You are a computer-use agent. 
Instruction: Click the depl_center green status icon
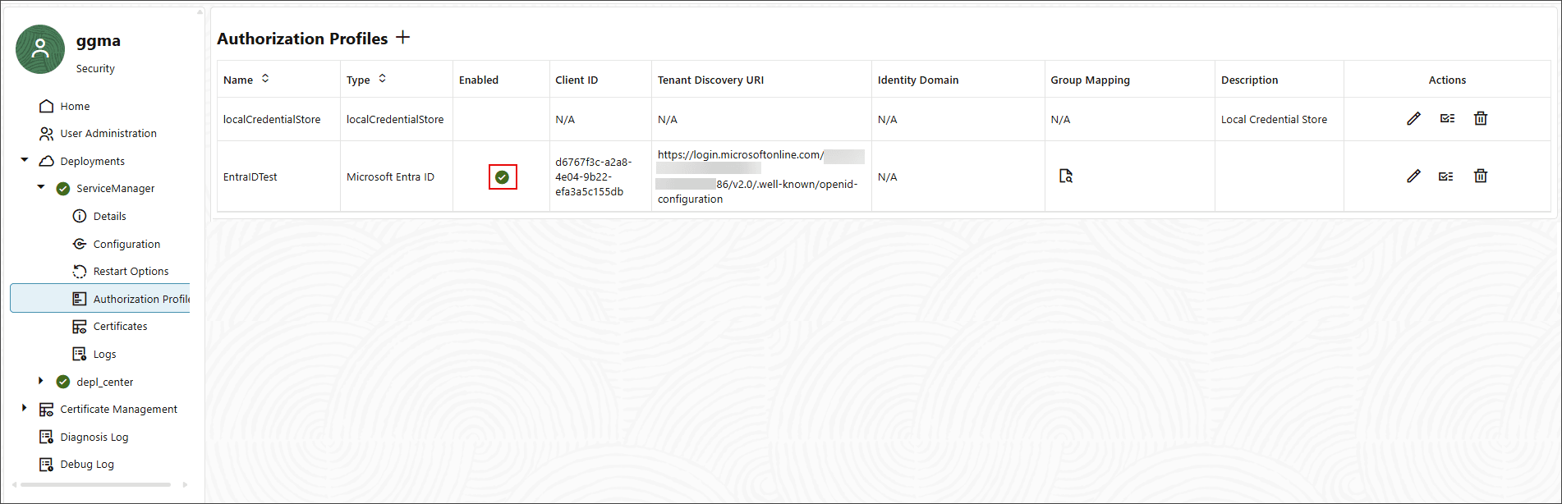(63, 382)
